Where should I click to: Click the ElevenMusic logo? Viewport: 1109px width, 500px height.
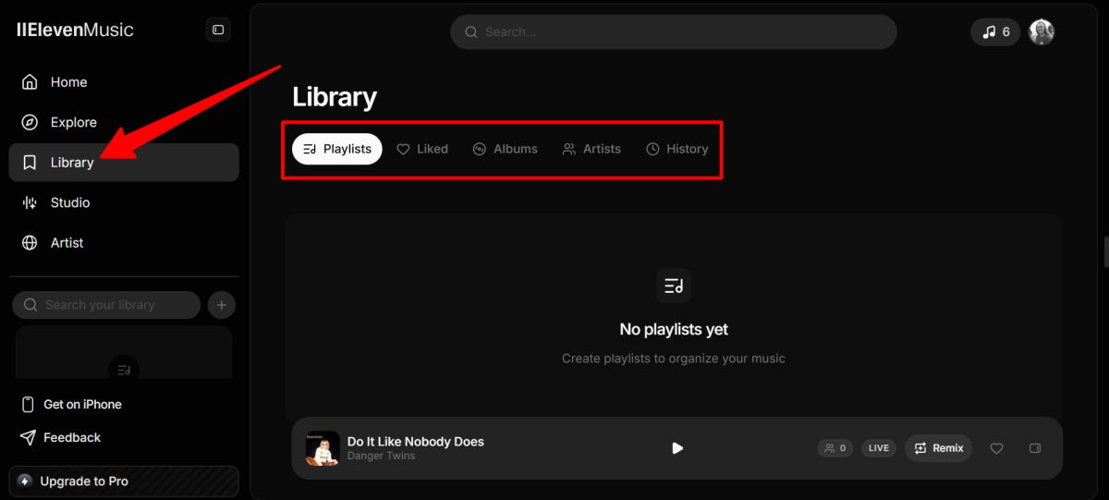pyautogui.click(x=75, y=30)
